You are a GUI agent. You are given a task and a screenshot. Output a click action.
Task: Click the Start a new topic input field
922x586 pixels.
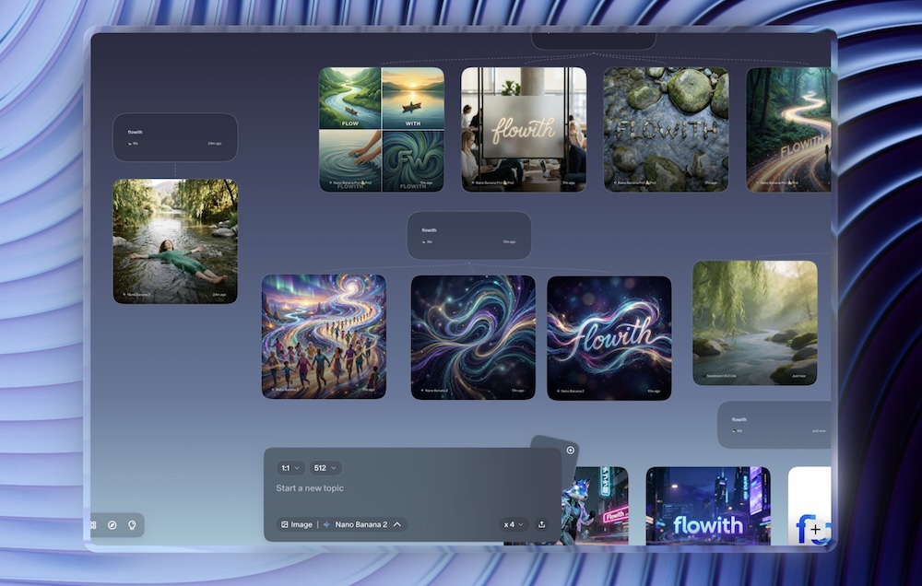[x=406, y=488]
